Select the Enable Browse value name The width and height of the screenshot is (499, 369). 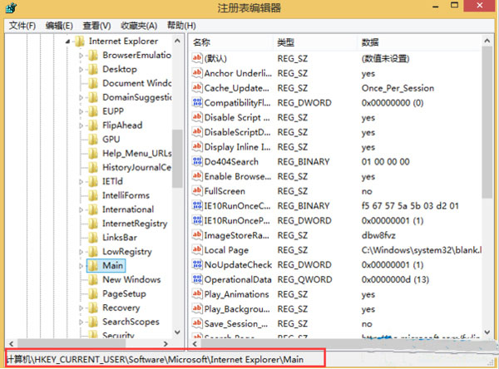point(238,176)
